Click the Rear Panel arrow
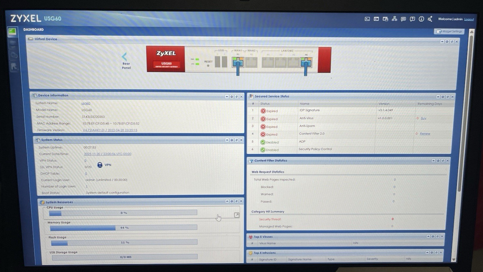The image size is (483, 272). pos(125,56)
